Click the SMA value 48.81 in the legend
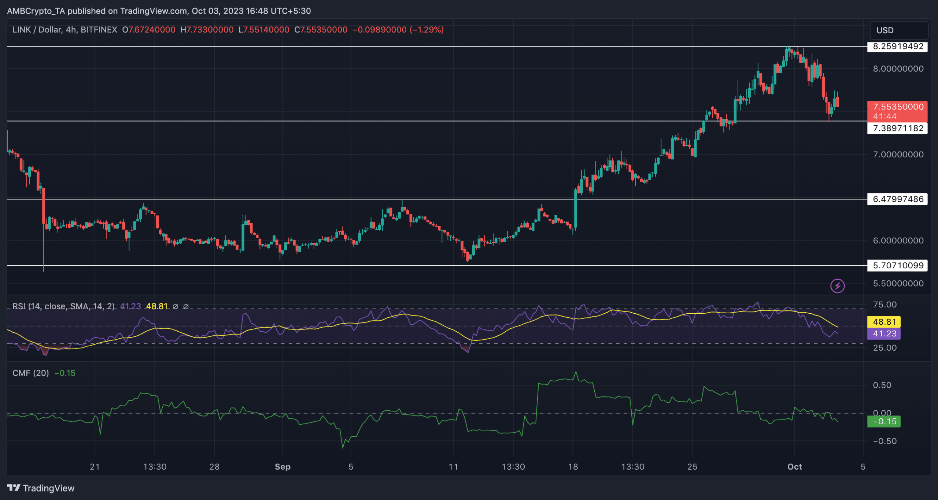The height and width of the screenshot is (500, 938). point(157,306)
